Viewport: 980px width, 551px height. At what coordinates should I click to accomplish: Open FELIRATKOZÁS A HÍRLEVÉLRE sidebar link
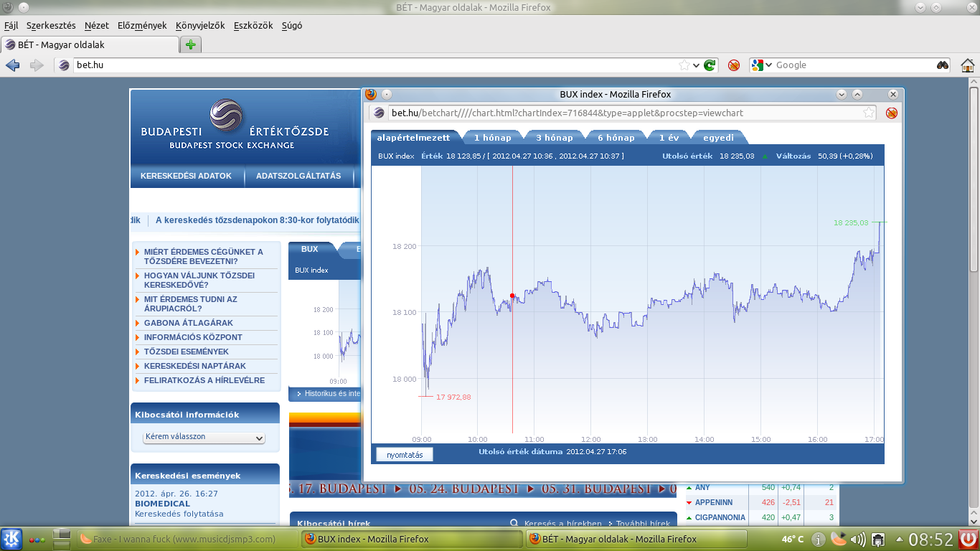(x=204, y=380)
